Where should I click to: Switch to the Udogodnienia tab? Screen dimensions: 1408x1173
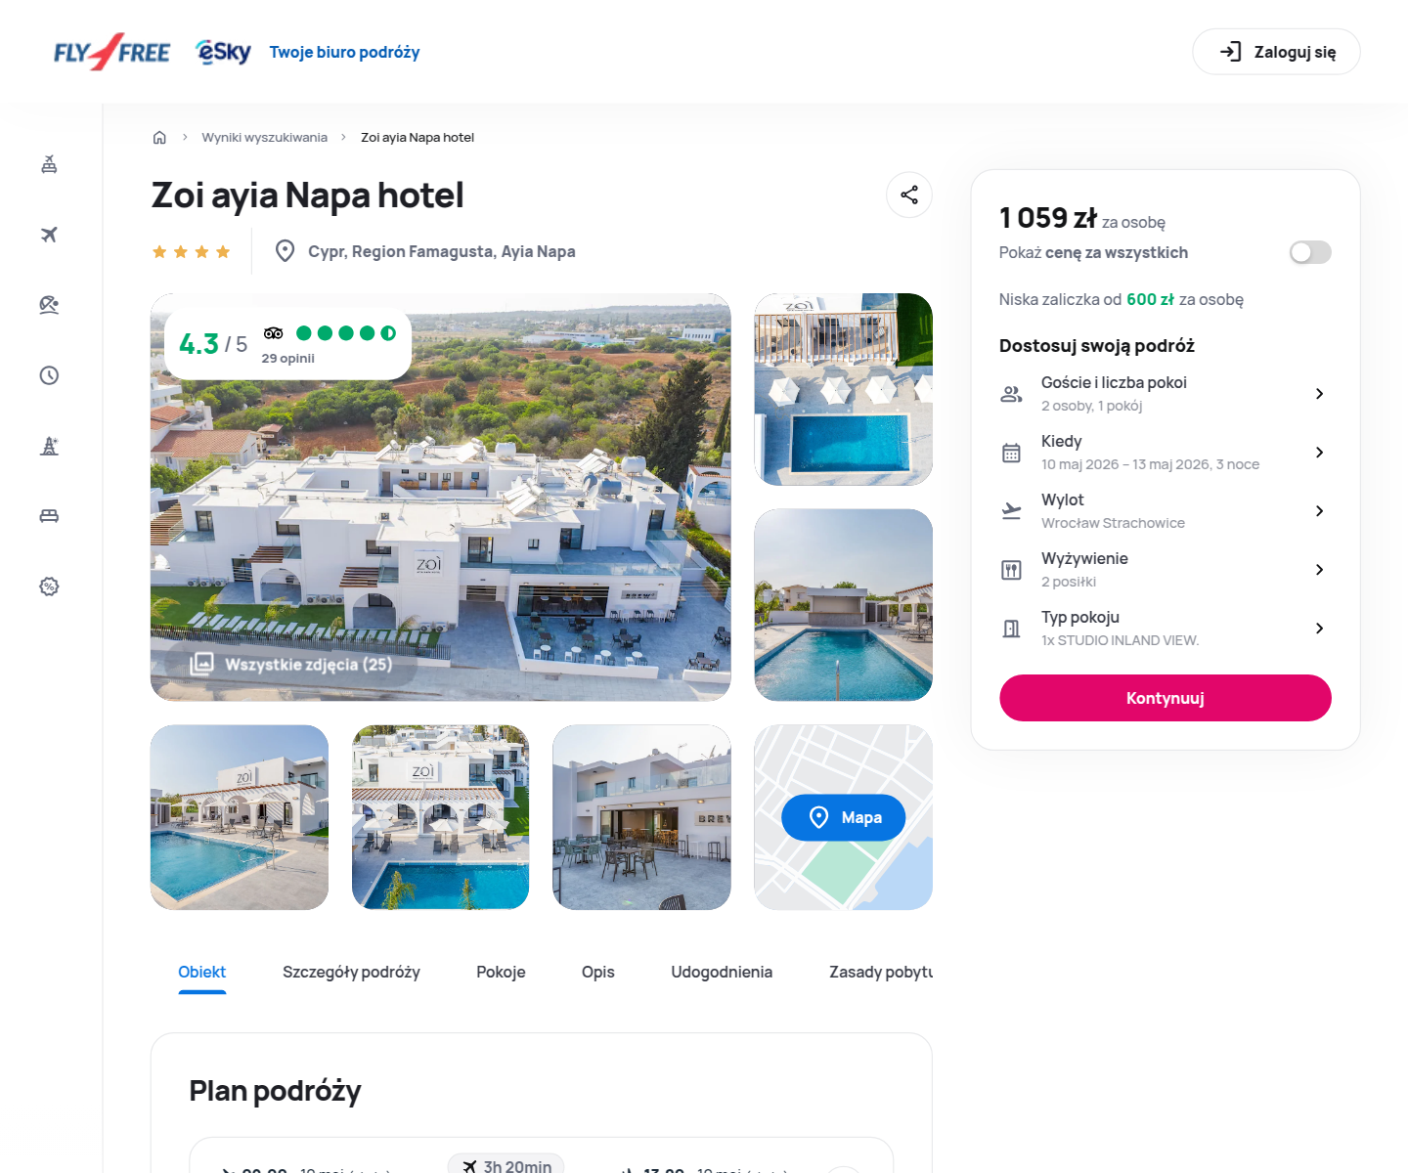722,972
